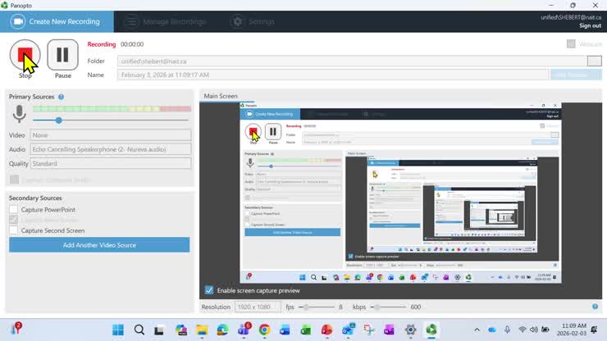Open the weather widget on taskbar left
This screenshot has height=341, width=607.
[x=16, y=329]
